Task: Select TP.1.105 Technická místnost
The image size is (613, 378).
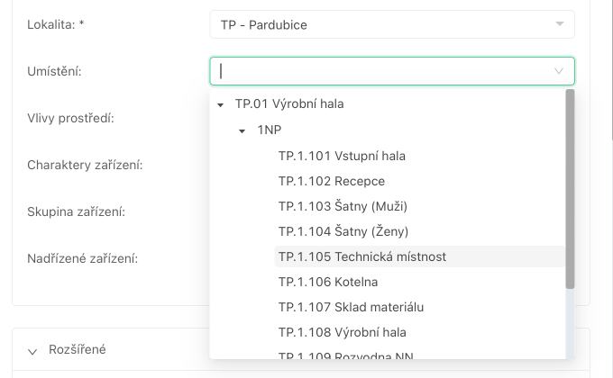Action: [x=361, y=256]
